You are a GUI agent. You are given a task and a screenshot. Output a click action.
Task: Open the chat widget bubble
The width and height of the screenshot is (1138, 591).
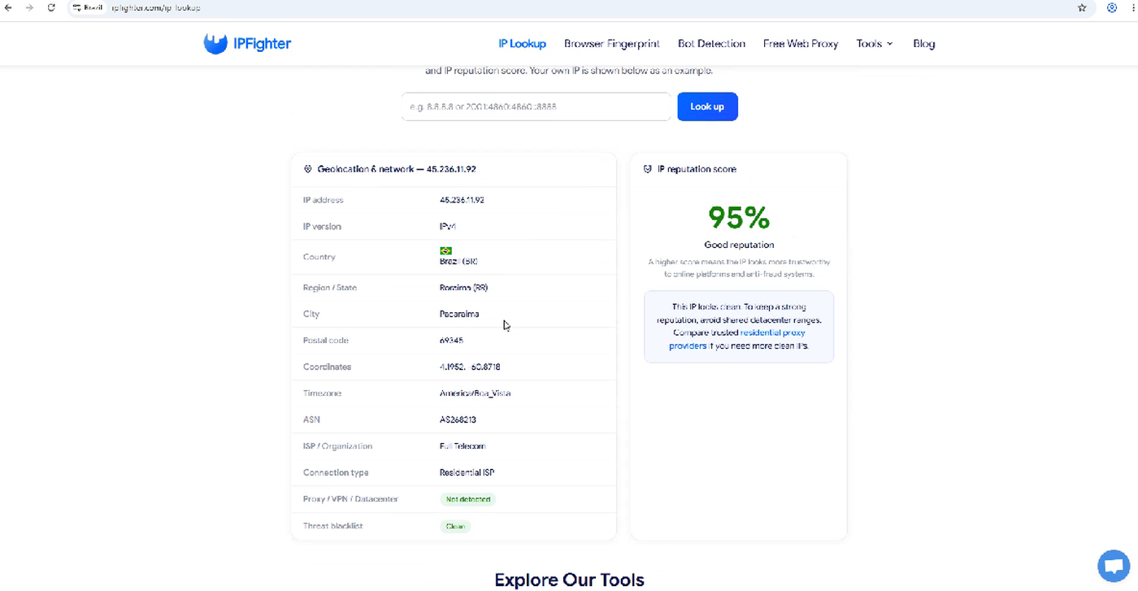[1113, 566]
